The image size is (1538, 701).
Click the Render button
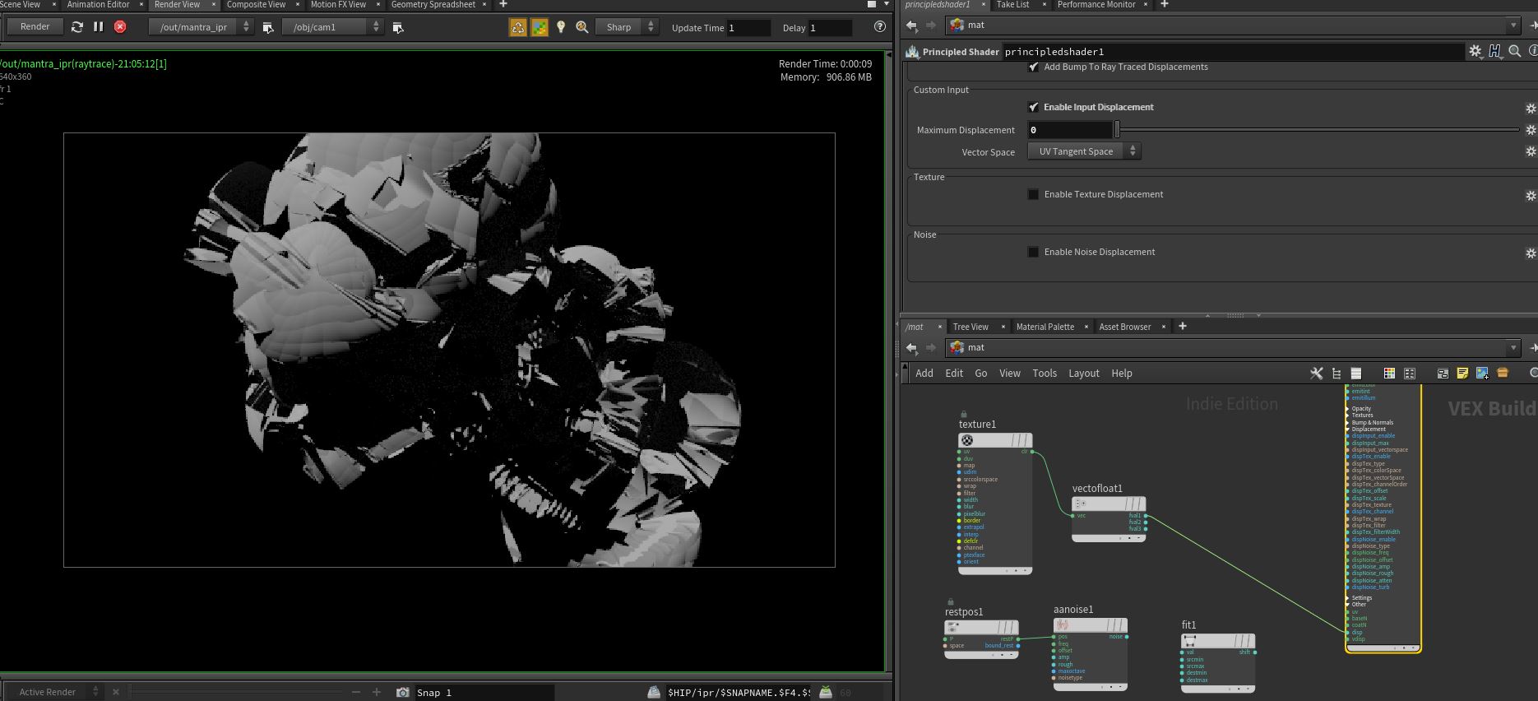point(35,27)
